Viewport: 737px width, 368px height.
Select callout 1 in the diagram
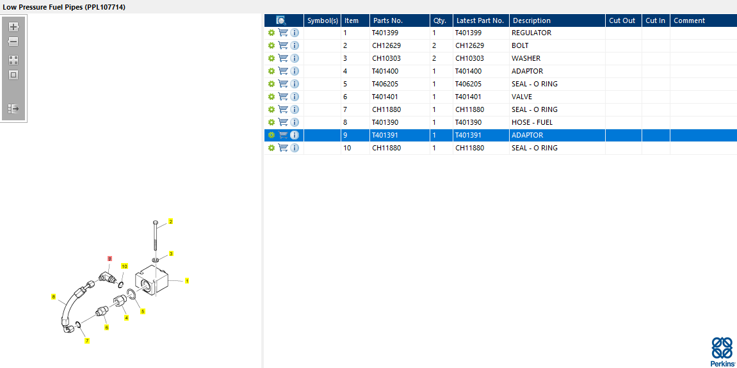(x=186, y=281)
